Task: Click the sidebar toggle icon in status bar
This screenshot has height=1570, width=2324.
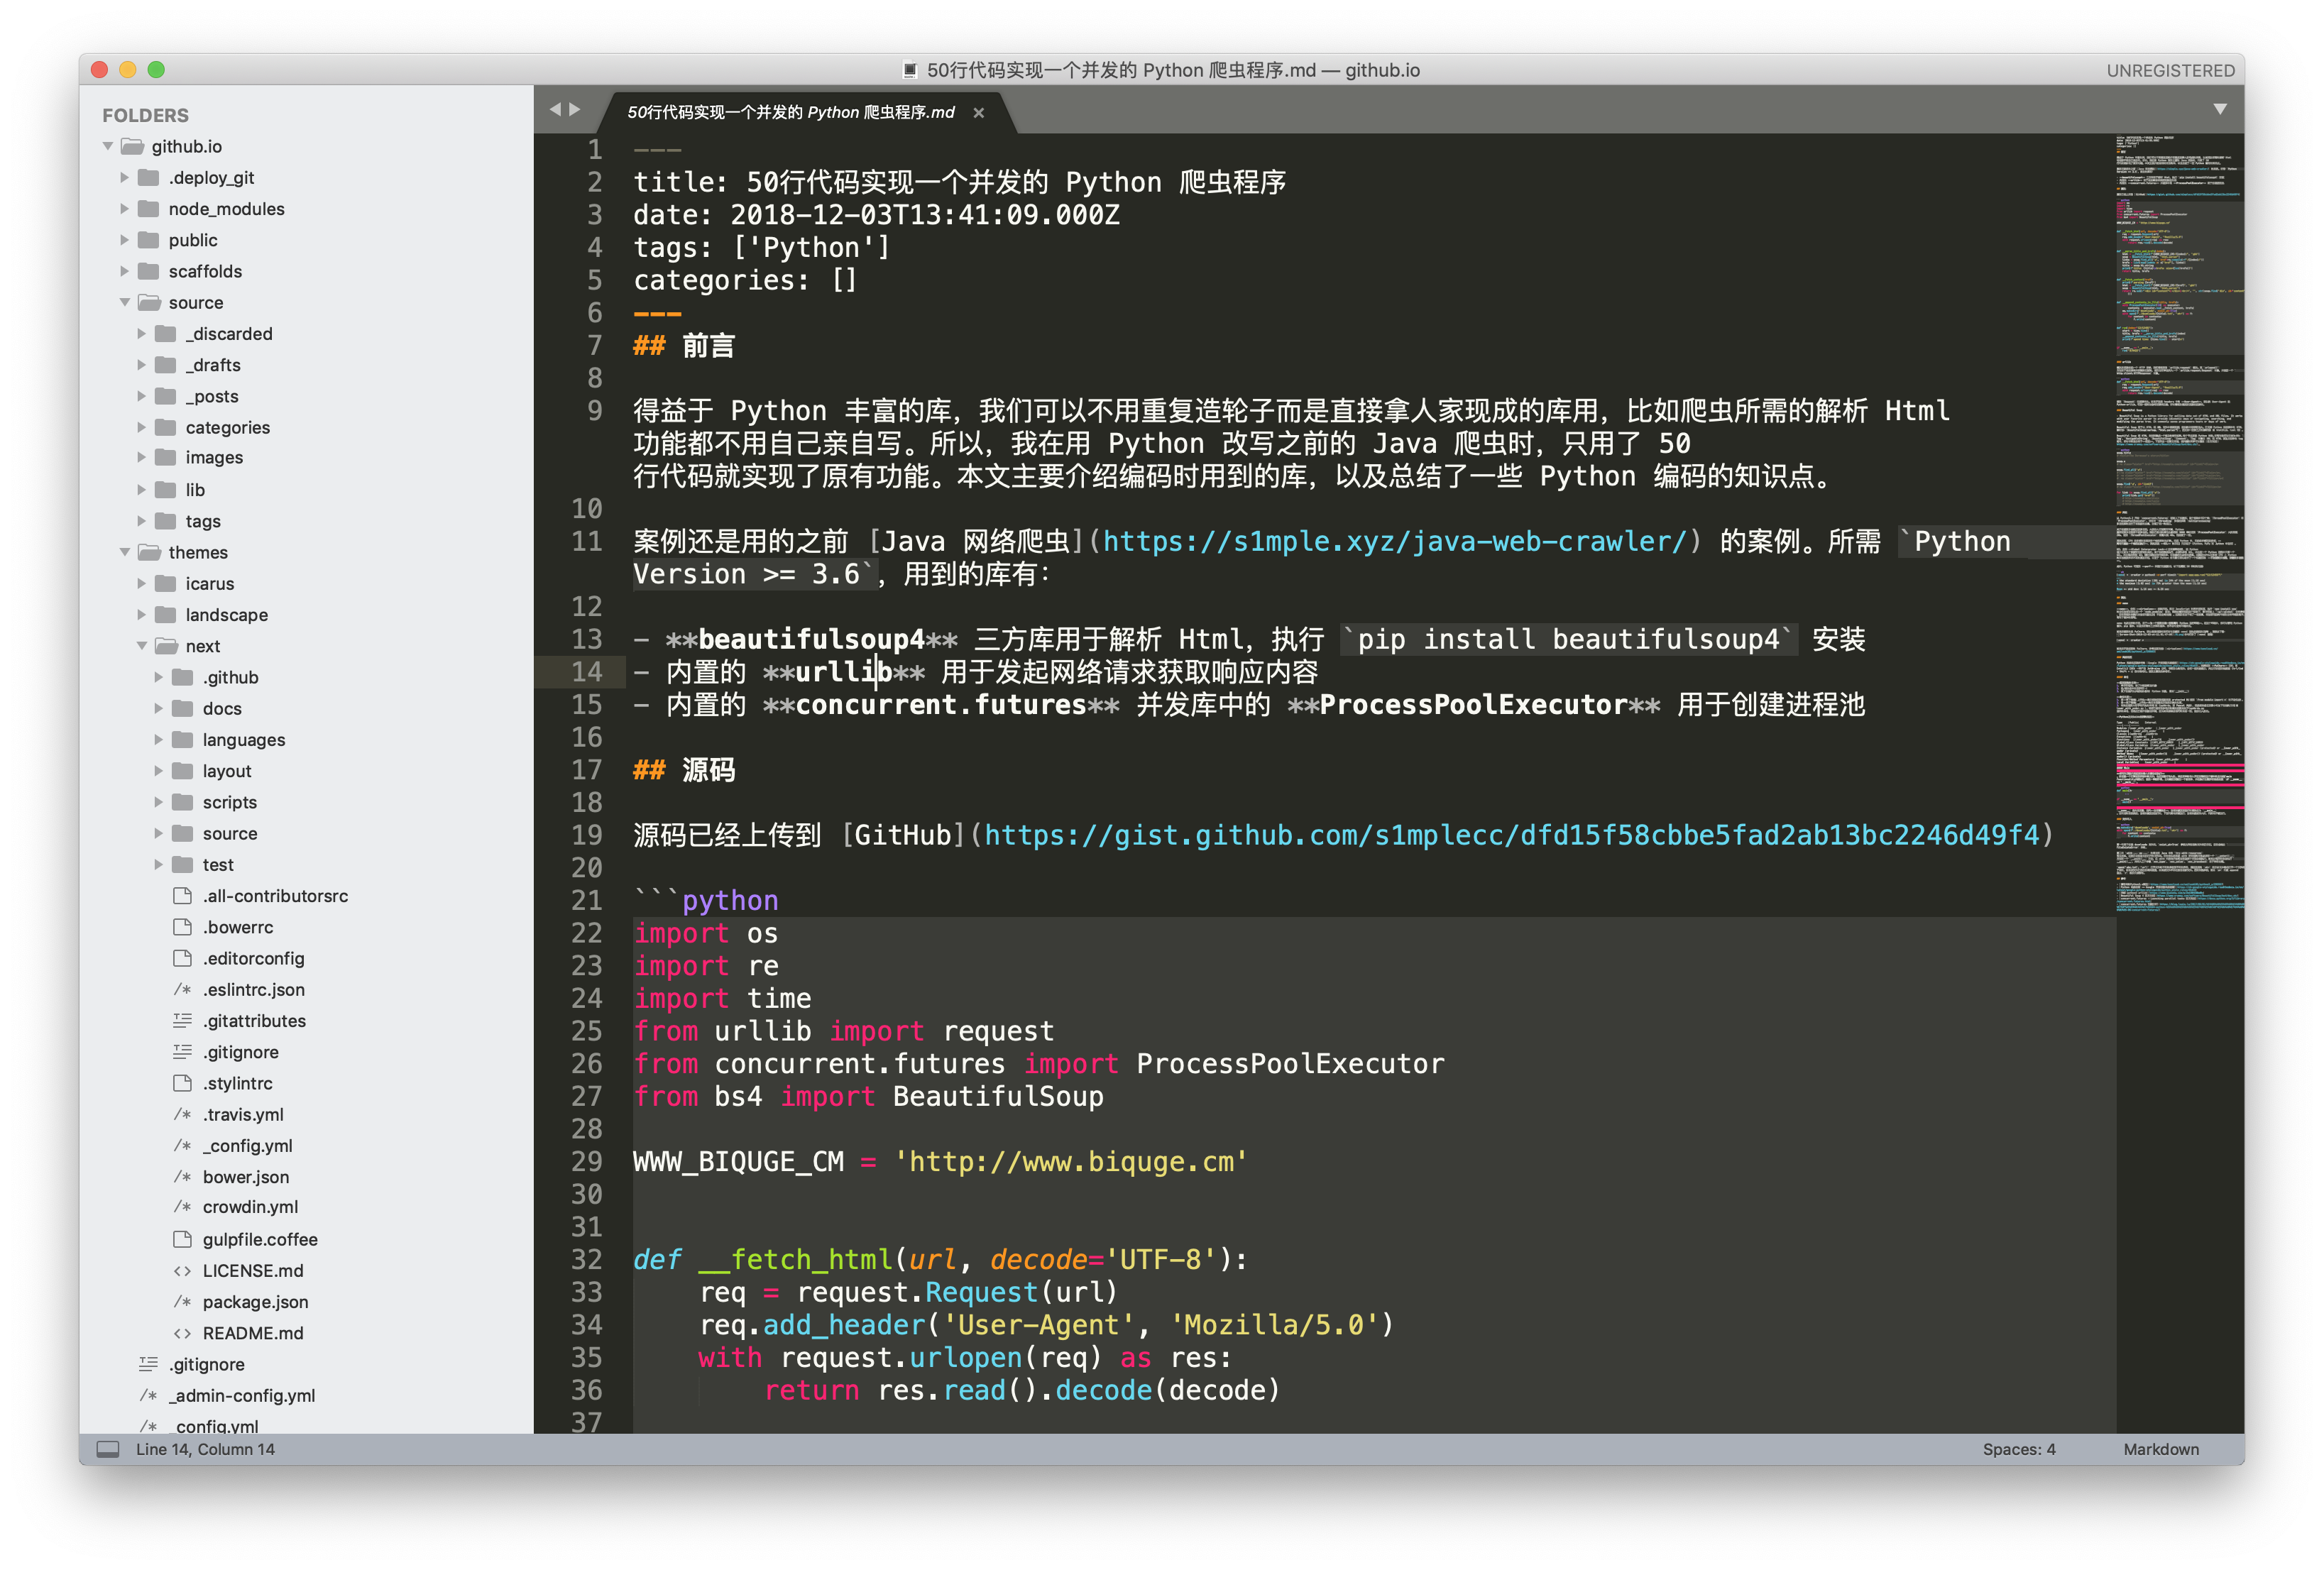Action: click(x=108, y=1449)
